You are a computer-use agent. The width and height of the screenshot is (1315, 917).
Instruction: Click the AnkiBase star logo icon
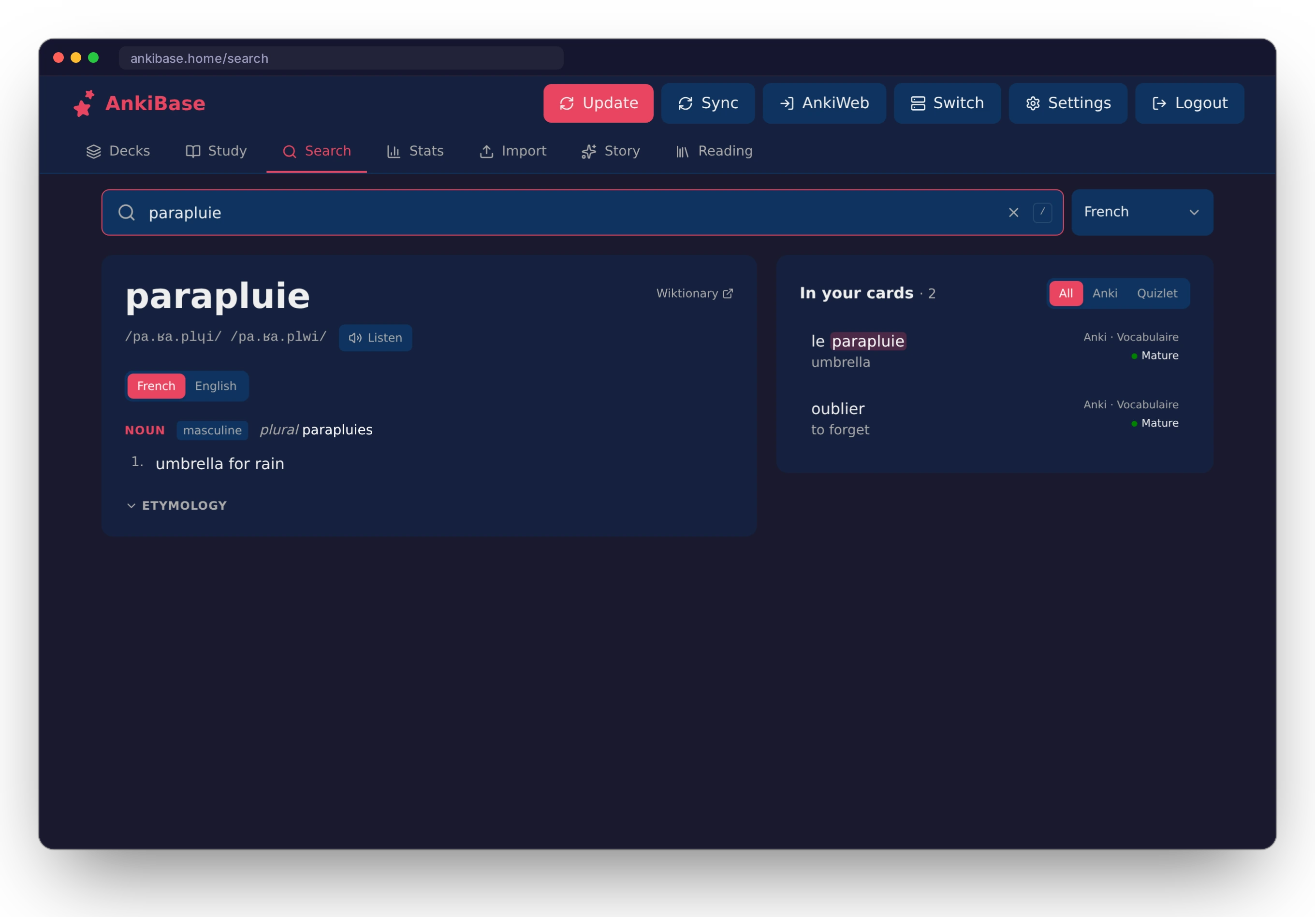84,103
